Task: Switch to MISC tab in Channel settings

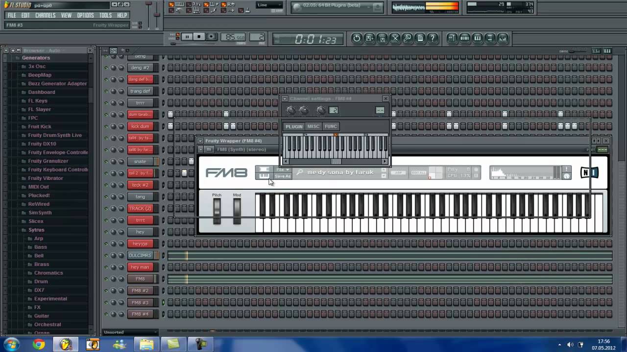Action: pyautogui.click(x=313, y=127)
